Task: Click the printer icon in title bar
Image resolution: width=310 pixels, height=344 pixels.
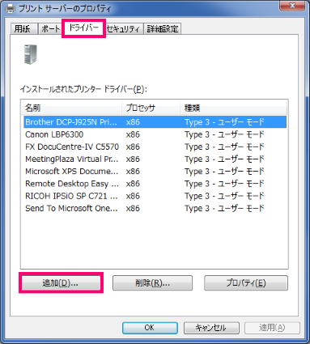Action: click(x=11, y=8)
